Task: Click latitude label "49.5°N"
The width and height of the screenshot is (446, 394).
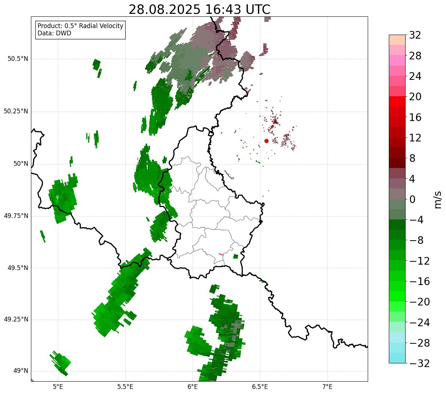Action: pos(18,268)
